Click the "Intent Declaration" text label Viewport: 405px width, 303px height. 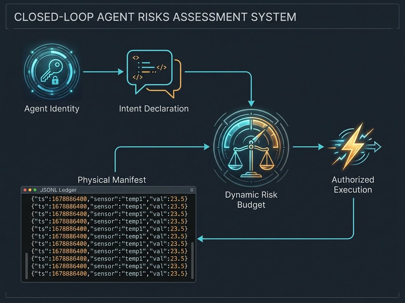coord(154,109)
